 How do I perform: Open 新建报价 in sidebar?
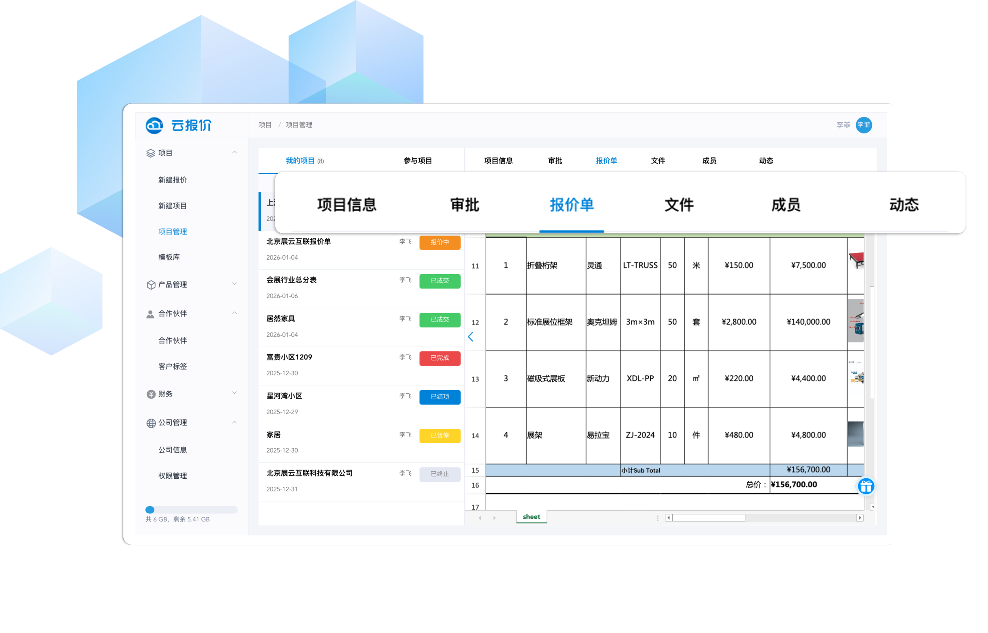coord(172,180)
